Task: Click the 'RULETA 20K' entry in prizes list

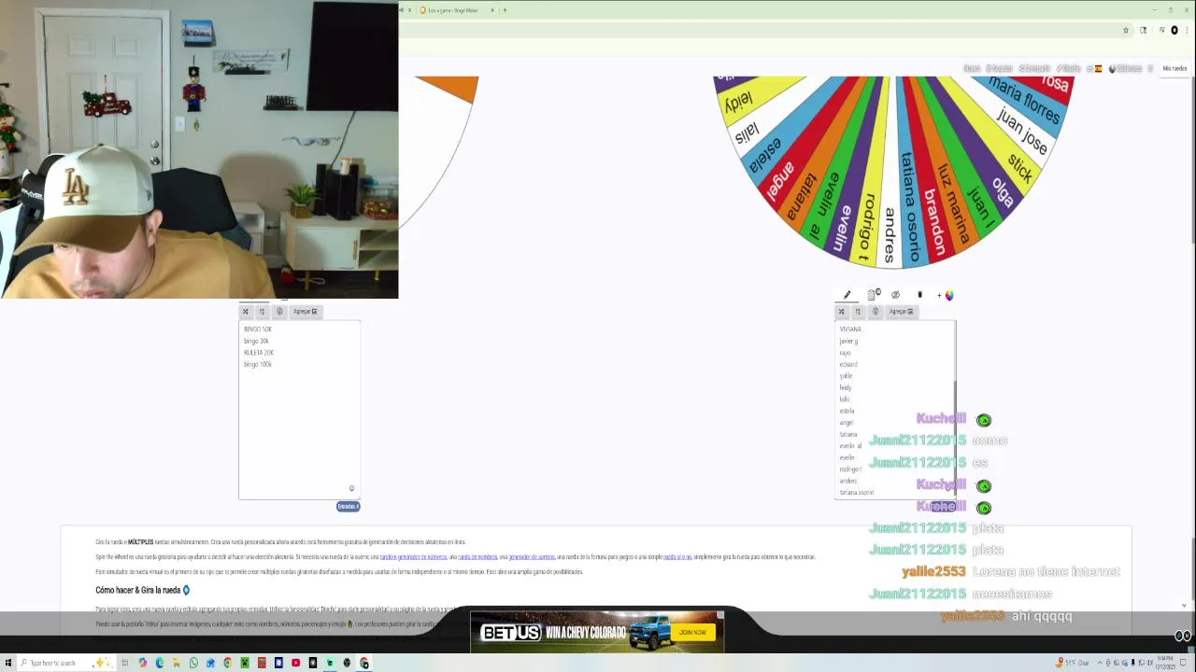Action: click(x=259, y=353)
